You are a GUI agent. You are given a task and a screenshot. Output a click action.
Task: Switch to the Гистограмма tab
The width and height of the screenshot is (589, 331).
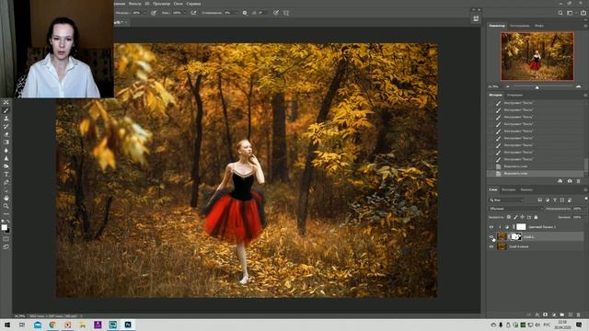[520, 26]
